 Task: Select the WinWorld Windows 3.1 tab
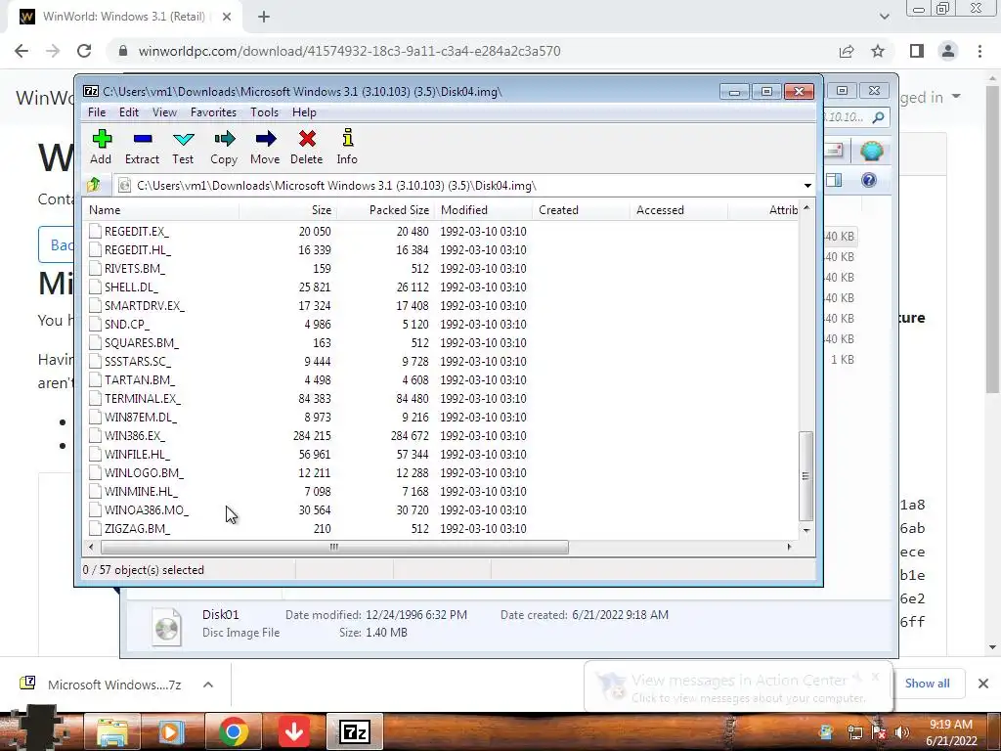(124, 18)
